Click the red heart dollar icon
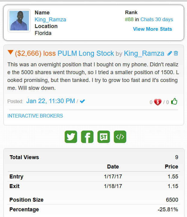 pyautogui.click(x=157, y=102)
